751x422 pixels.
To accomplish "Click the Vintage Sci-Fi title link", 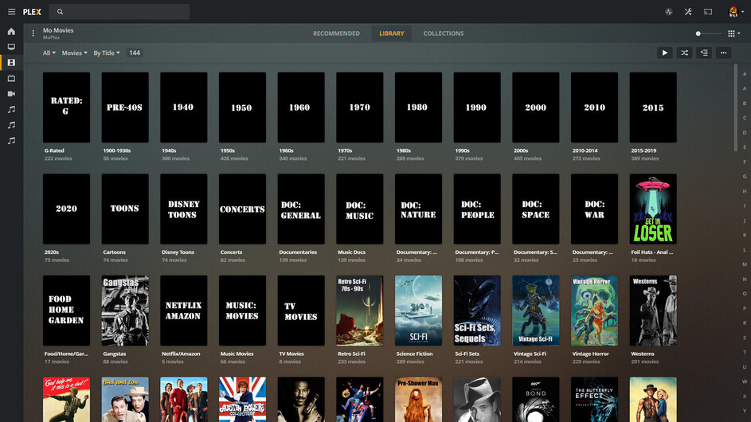I will coord(530,354).
